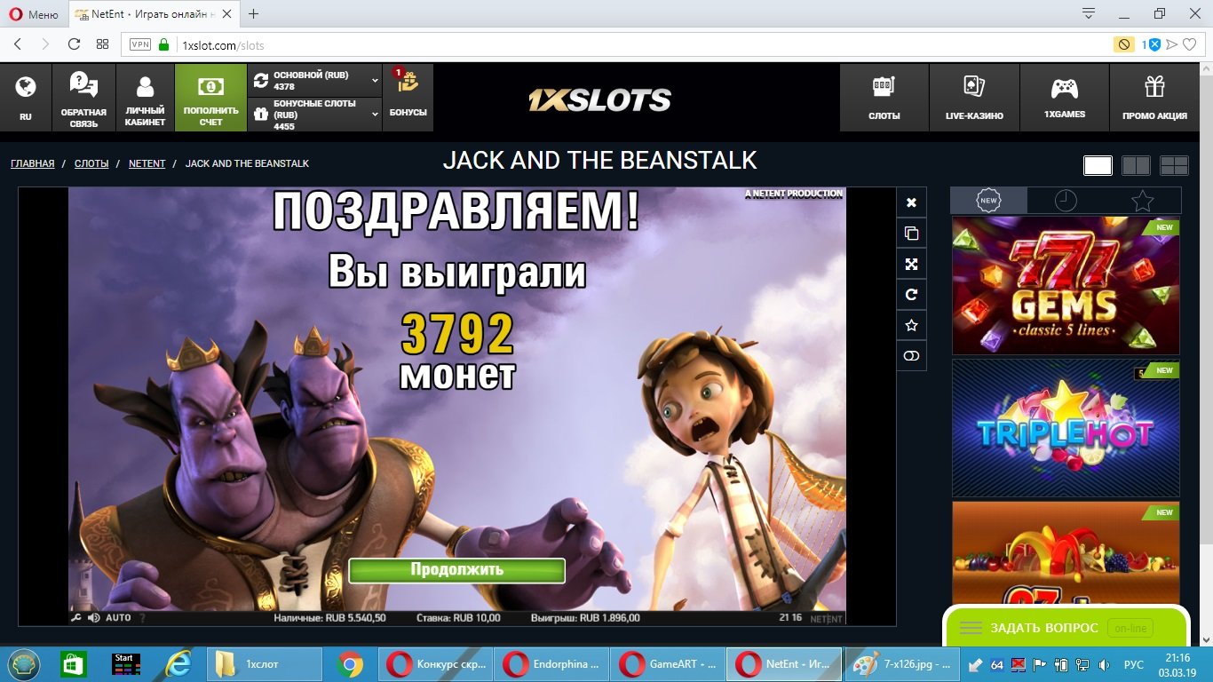Open the RU language selector
This screenshot has height=682, width=1213.
pyautogui.click(x=26, y=98)
